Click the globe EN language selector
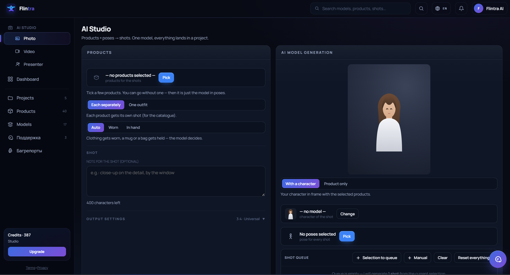Image resolution: width=510 pixels, height=275 pixels. pos(441,9)
